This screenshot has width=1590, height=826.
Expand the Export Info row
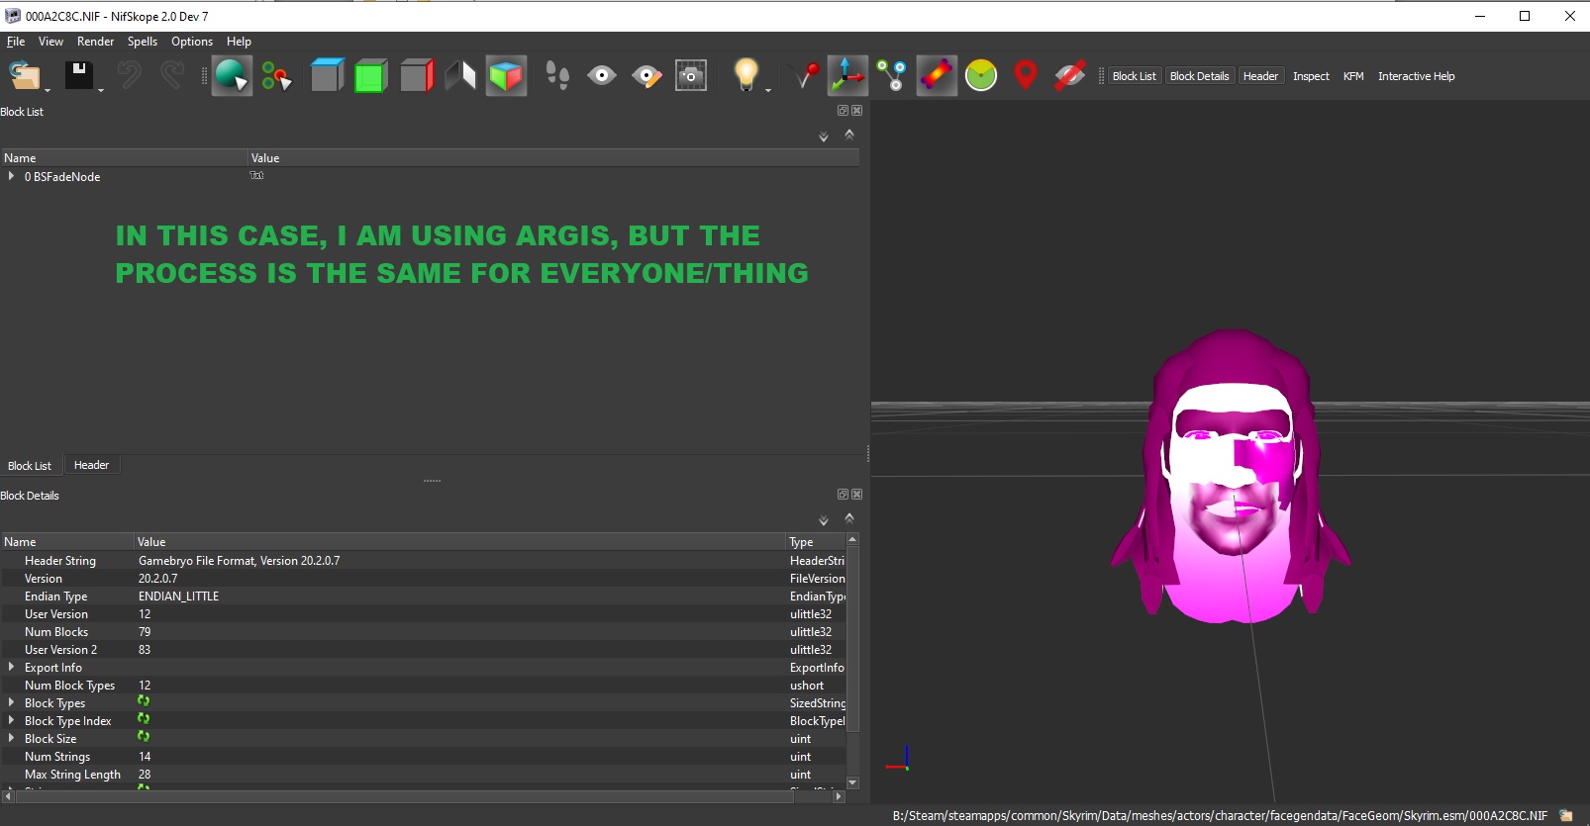[11, 667]
